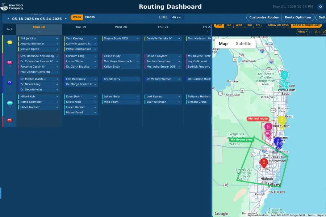
Task: Click blue FL technician badge
Action: [9, 82]
